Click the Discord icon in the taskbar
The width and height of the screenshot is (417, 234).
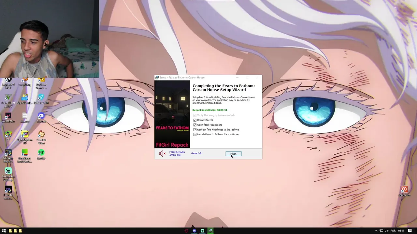(x=194, y=231)
